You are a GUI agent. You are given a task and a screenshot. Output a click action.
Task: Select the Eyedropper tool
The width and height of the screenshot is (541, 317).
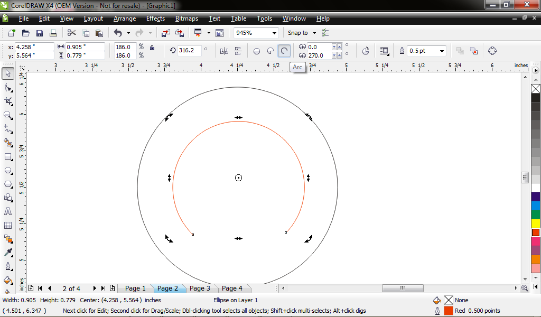[x=8, y=253]
